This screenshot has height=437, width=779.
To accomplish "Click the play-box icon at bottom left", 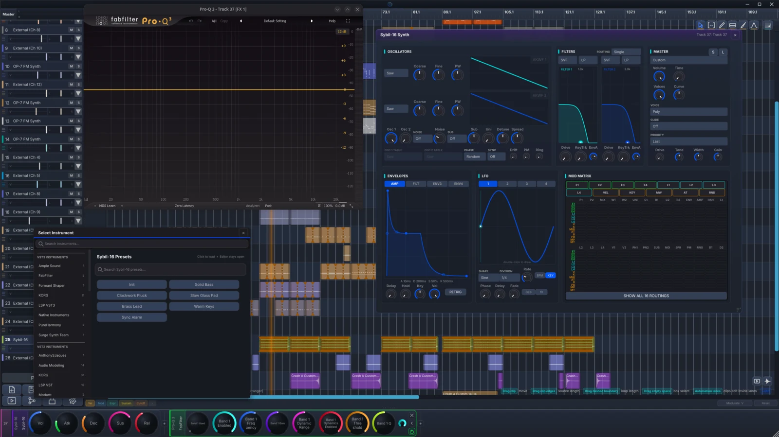I will [12, 401].
